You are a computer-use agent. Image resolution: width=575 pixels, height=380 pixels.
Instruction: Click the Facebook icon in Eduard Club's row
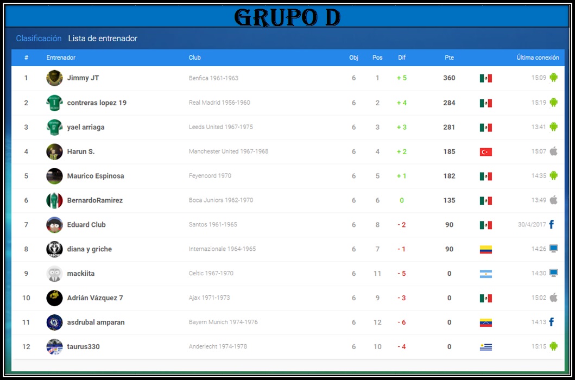tap(551, 224)
